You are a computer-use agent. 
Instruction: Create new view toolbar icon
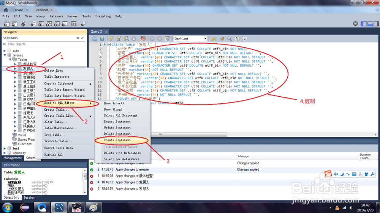(49, 24)
